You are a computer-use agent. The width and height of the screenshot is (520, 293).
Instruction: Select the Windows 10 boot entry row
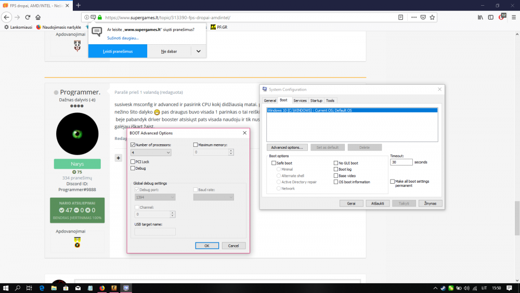point(352,110)
